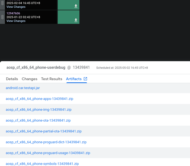This screenshot has width=190, height=166.
Task: Open aosp_cf_x86_64_phone-apps-13439841.zip
Action: pos(39,99)
